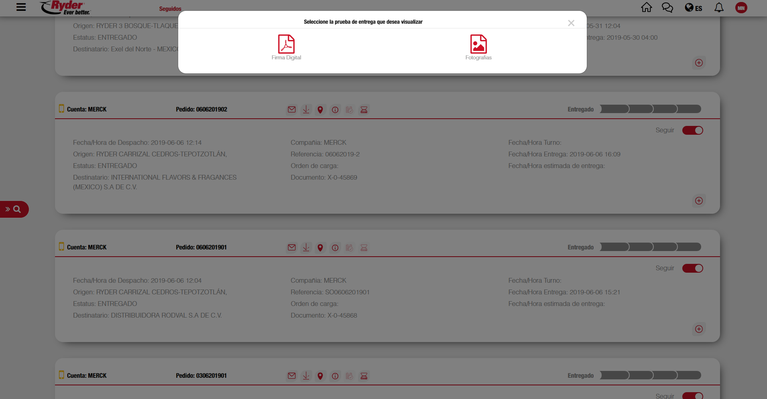The width and height of the screenshot is (767, 399).
Task: Click the scanner icon for order 0306201901
Action: click(x=364, y=376)
